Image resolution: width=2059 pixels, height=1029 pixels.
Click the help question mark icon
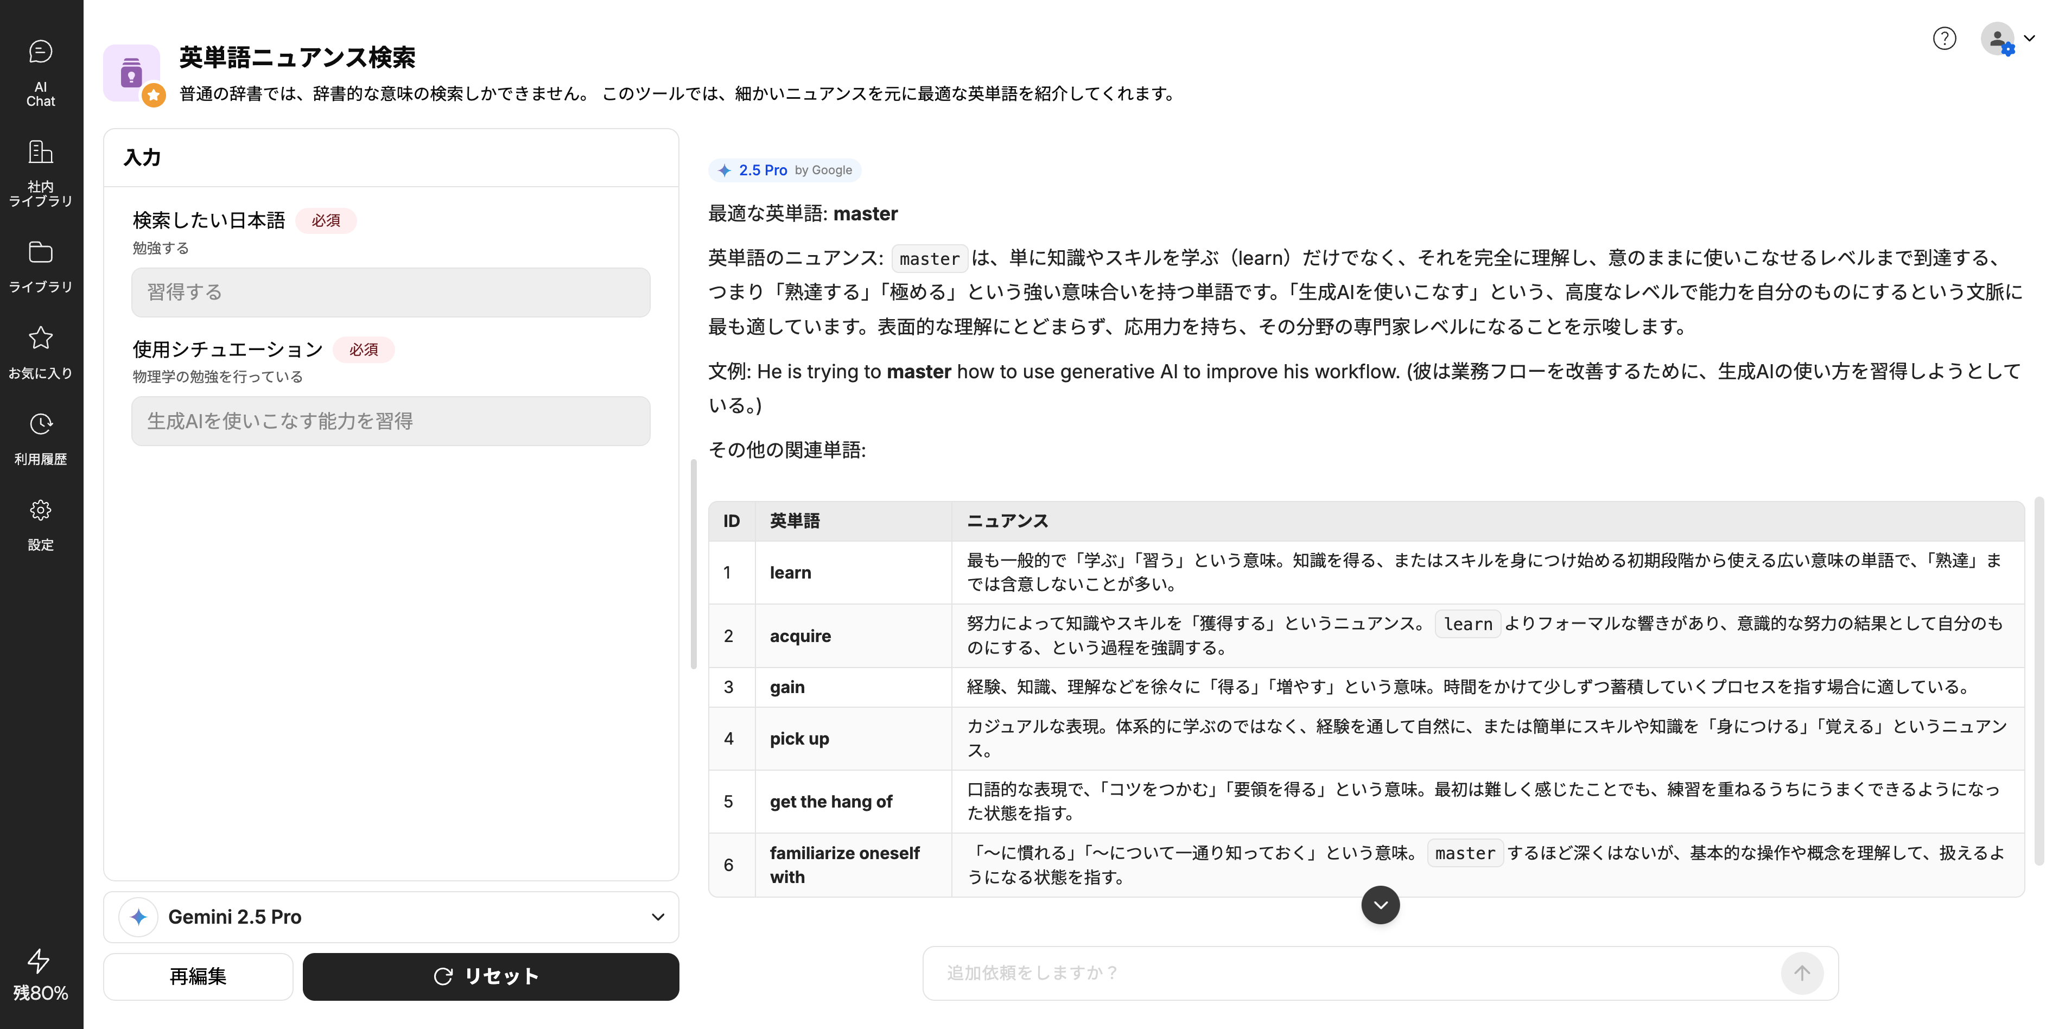[1944, 39]
